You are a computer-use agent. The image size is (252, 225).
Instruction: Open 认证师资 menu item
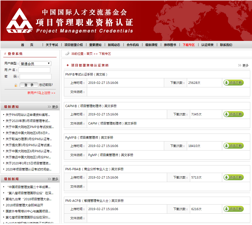pos(207,45)
